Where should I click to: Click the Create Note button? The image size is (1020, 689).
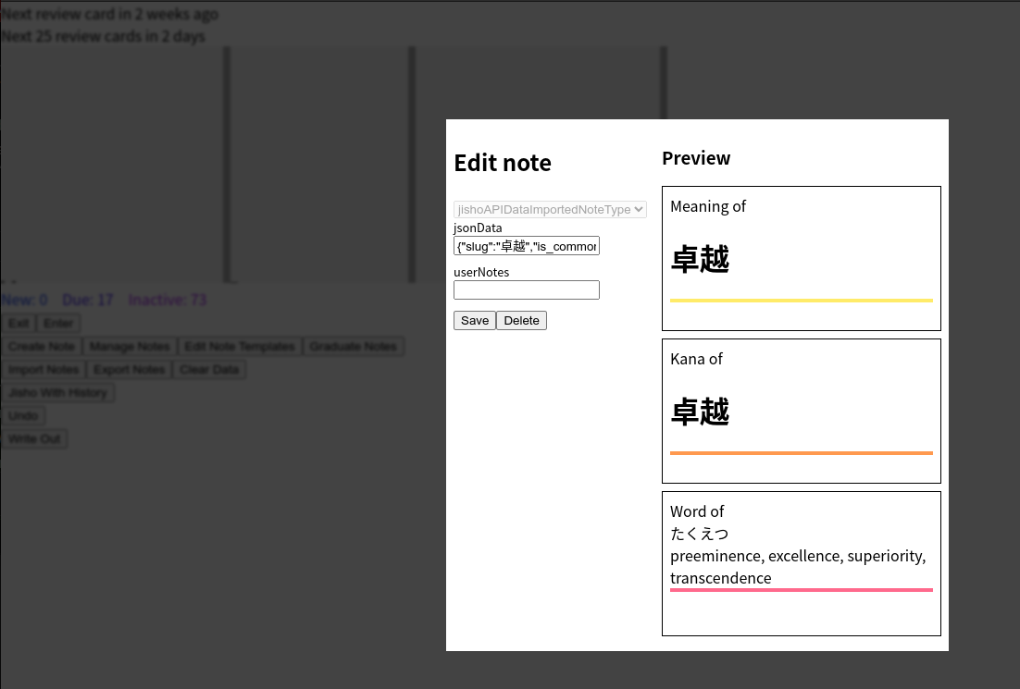click(x=42, y=346)
